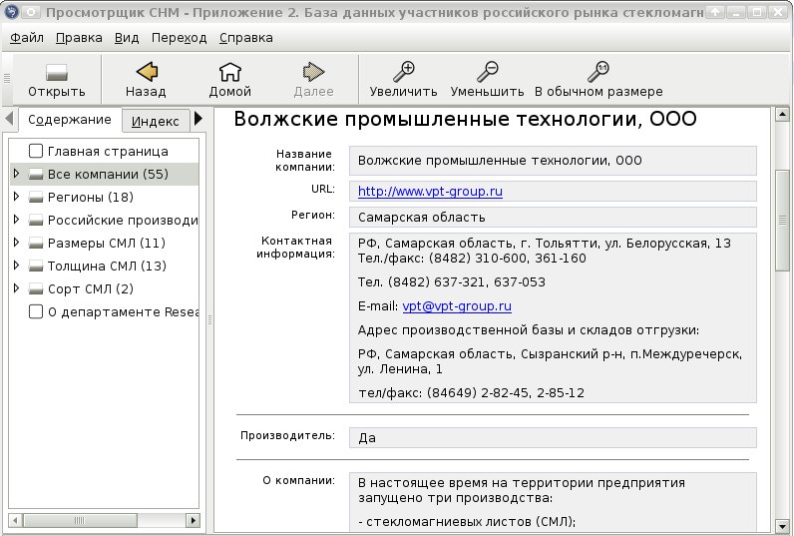This screenshot has height=536, width=794.
Task: Zoom in with the Увеличить magnifier icon
Action: [x=404, y=72]
